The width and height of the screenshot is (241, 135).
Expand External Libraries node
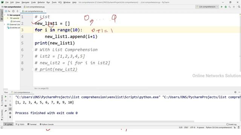click(5, 24)
